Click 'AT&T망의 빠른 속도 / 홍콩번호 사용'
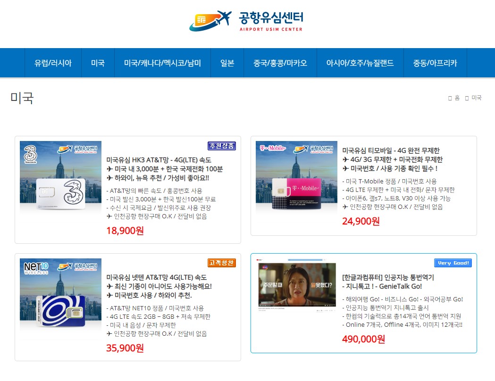 coord(156,191)
